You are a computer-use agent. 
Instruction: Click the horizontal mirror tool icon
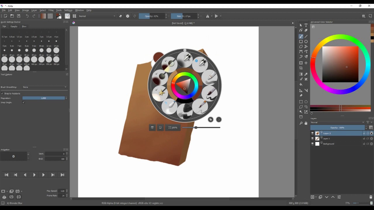[208, 16]
